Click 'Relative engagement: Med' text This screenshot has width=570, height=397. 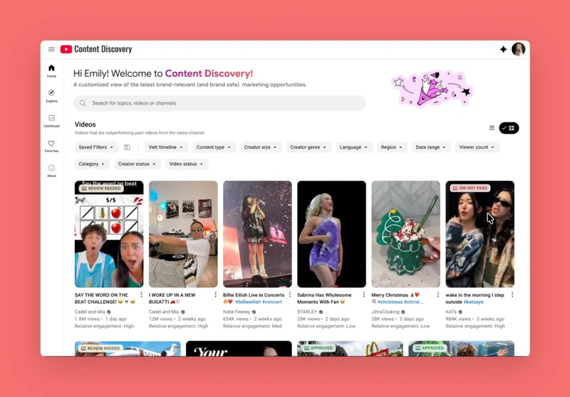click(x=252, y=327)
